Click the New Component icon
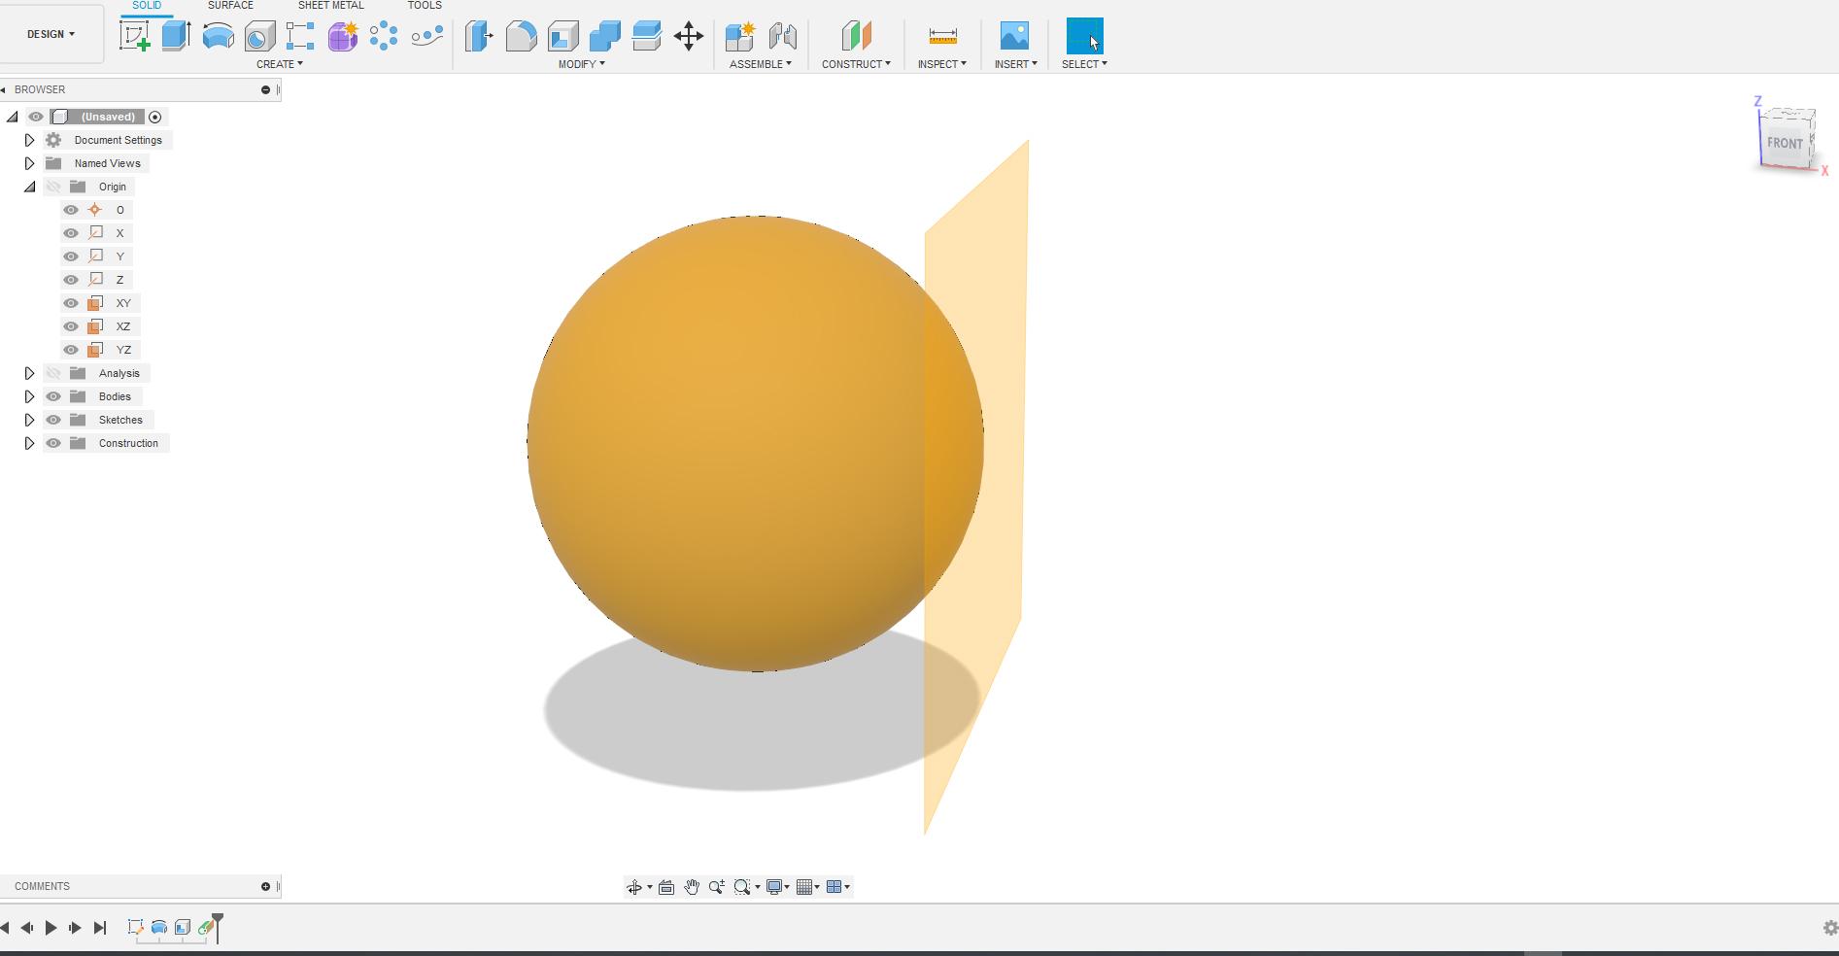This screenshot has width=1839, height=956. pos(740,37)
